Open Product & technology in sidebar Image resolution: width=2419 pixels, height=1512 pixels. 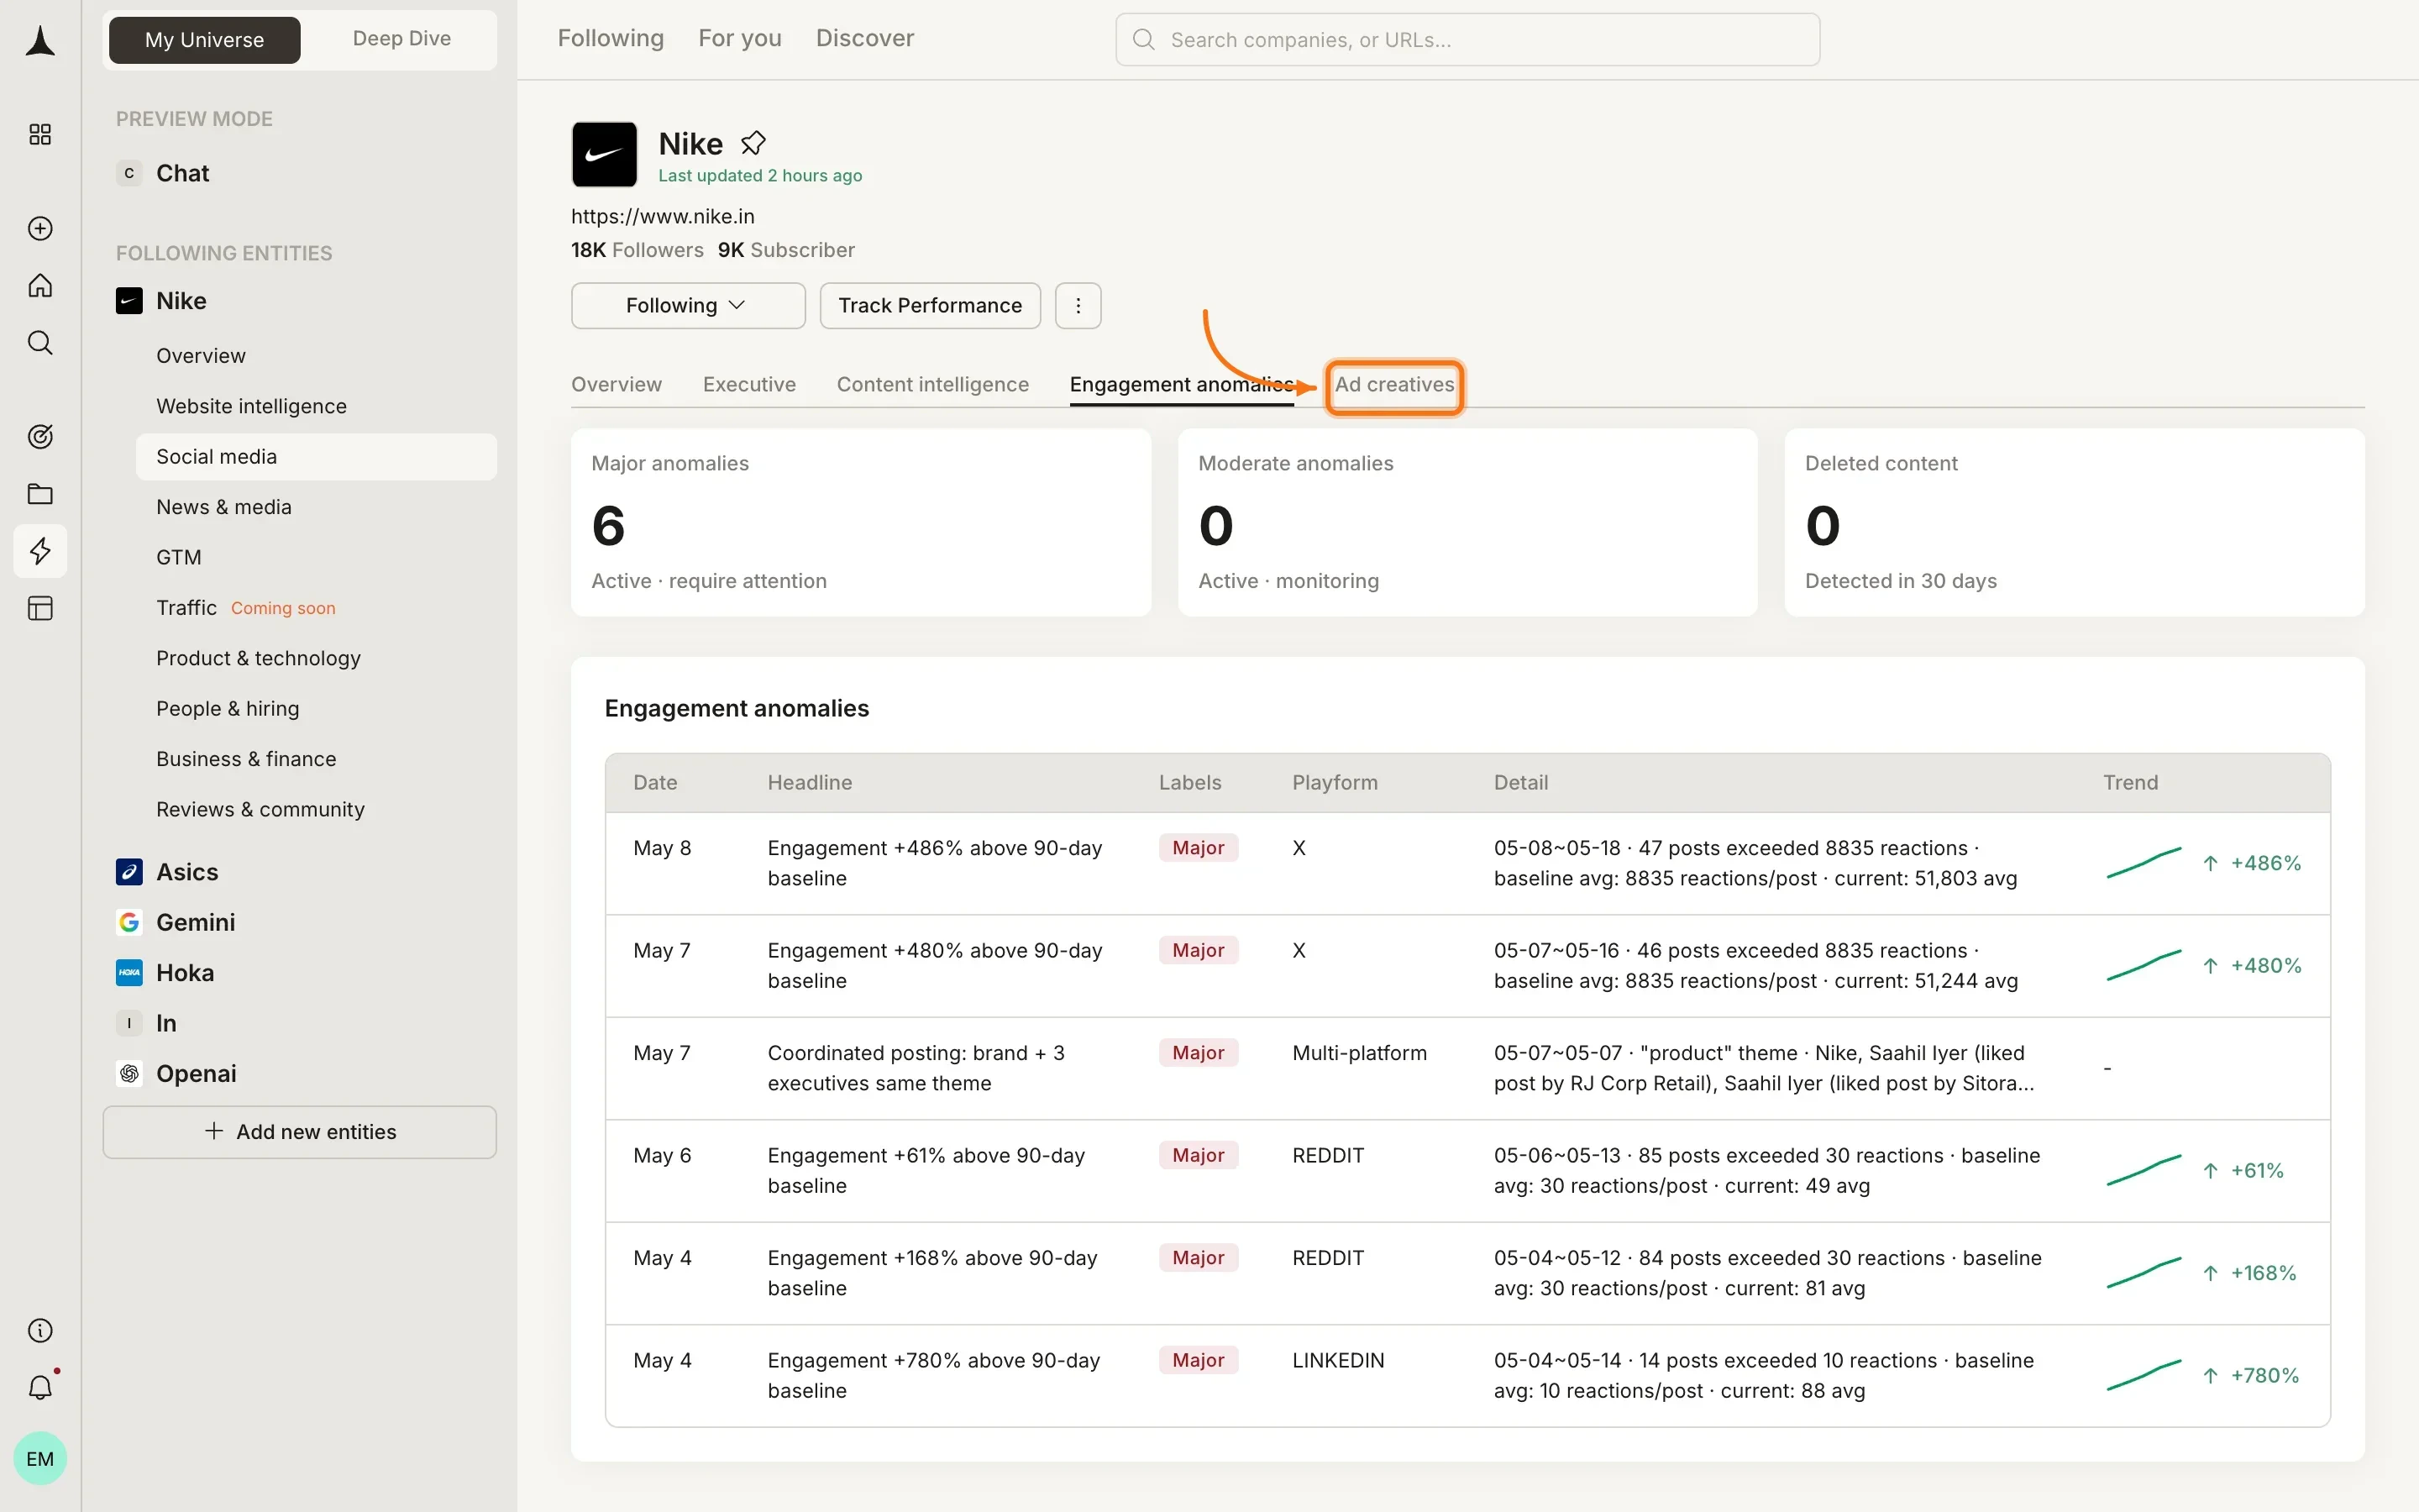258,658
